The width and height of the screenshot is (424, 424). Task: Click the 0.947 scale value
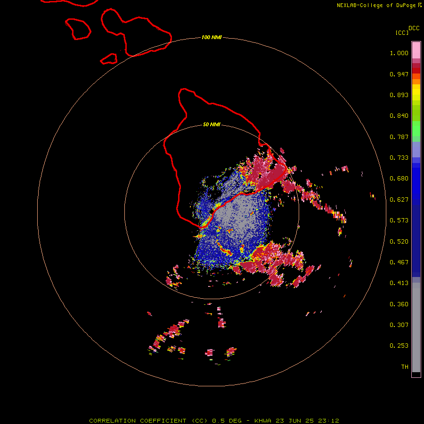point(399,74)
